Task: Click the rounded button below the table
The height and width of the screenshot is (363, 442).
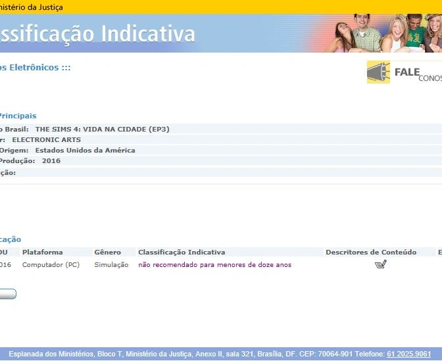Action: (8, 294)
